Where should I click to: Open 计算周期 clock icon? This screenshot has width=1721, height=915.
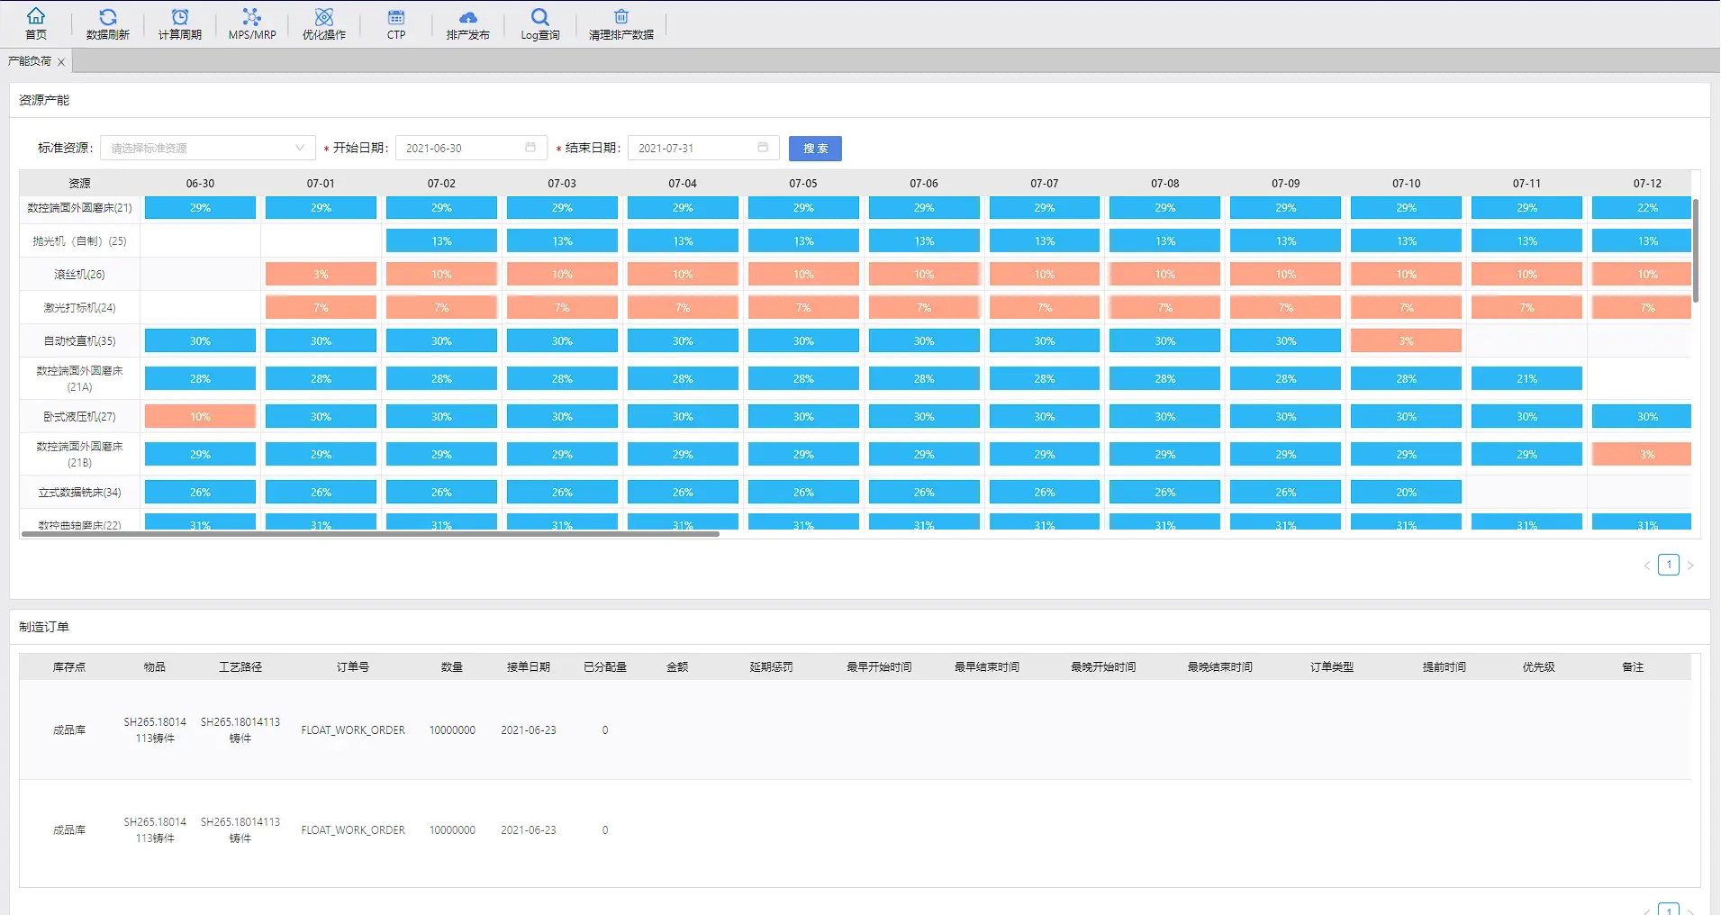(x=180, y=16)
